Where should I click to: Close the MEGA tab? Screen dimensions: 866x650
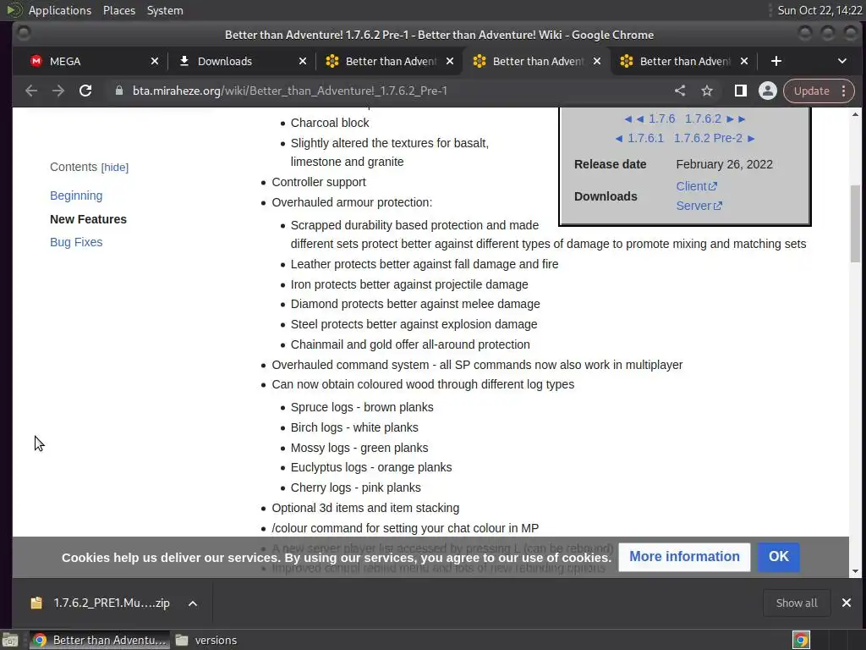click(155, 61)
